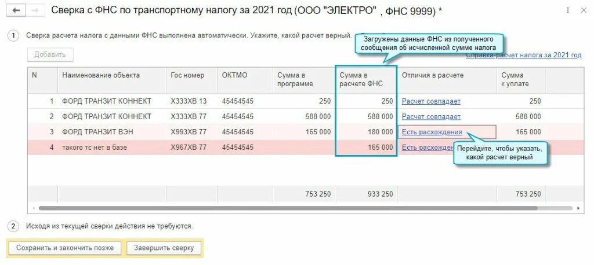Viewport: 594px width, 265px height.
Task: Click the 250 program amount in row 1
Action: (304, 101)
